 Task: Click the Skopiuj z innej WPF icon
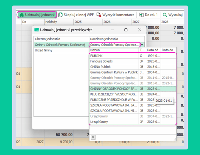click(61, 15)
